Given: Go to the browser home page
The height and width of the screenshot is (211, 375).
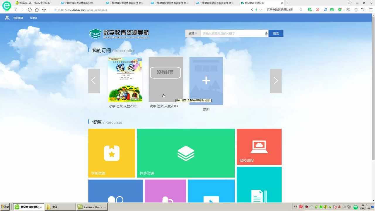Looking at the screenshot, I should pyautogui.click(x=37, y=10).
